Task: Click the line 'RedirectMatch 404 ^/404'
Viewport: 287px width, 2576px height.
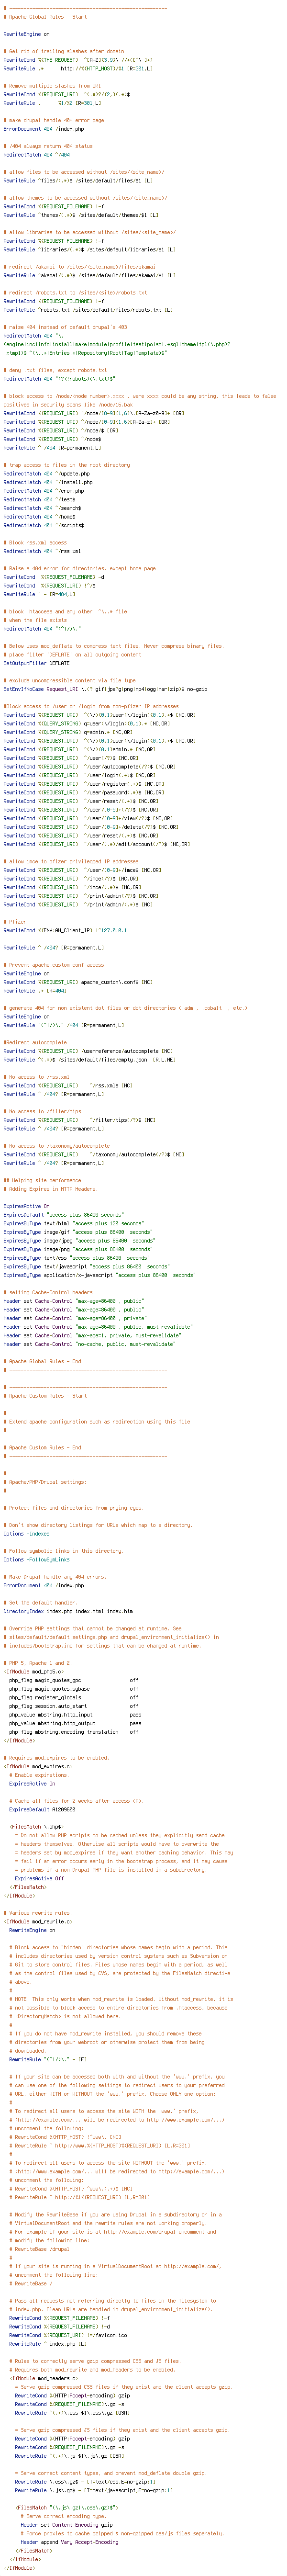Action: coord(37,155)
